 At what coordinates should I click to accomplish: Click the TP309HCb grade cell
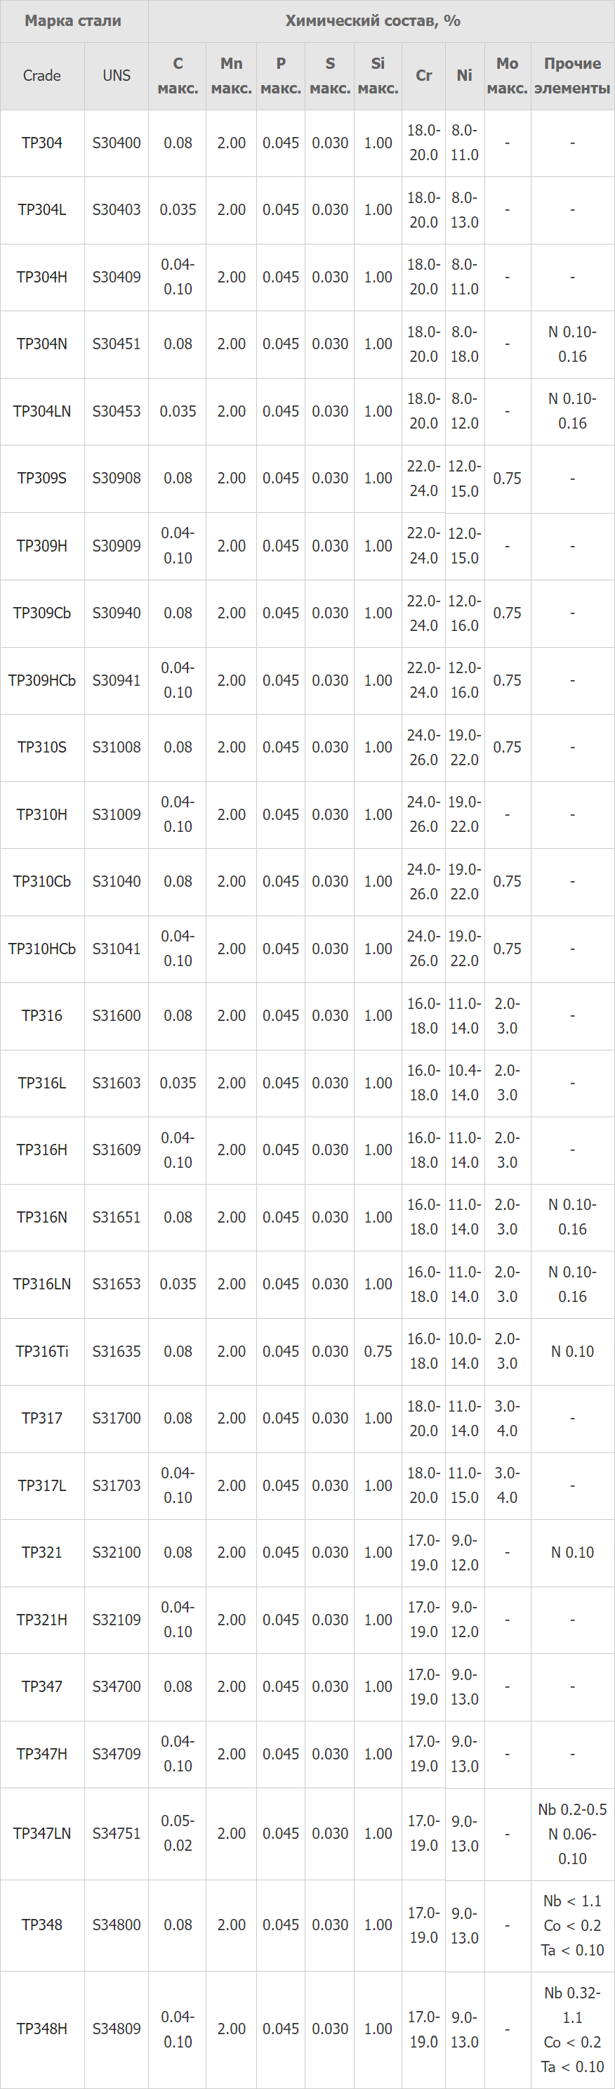(42, 680)
